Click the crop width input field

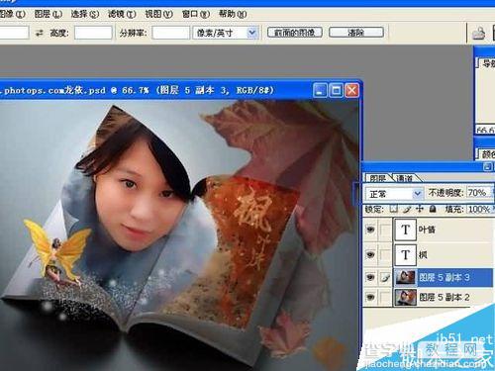[14, 33]
